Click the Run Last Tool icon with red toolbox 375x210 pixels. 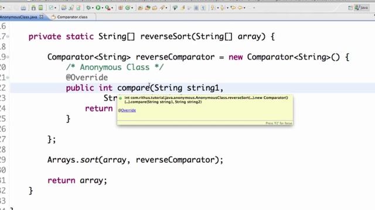tap(108, 8)
